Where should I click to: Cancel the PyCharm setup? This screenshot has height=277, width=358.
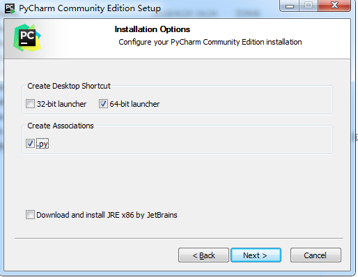pyautogui.click(x=316, y=255)
